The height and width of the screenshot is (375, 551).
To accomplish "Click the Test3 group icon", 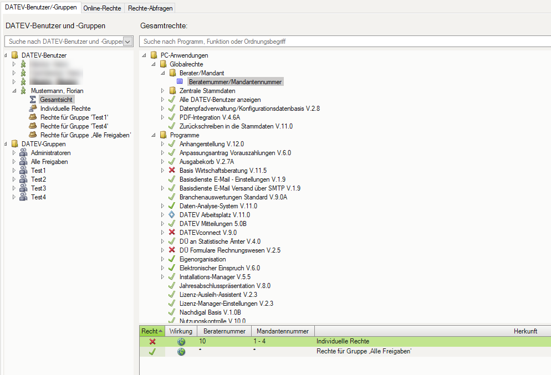I will coord(23,188).
